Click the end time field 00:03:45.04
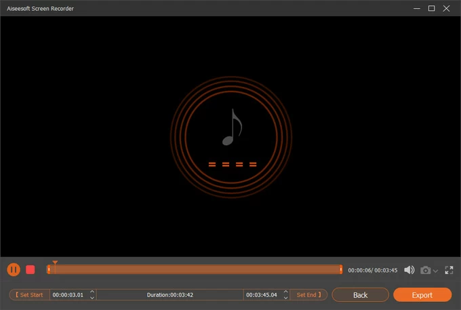Viewport: 461px width, 310px height. pyautogui.click(x=261, y=295)
